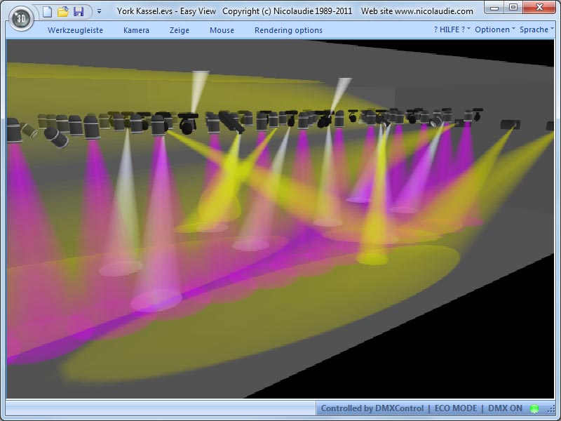The height and width of the screenshot is (421, 561).
Task: Open the ? HILFE ? dropdown menu
Action: [x=452, y=29]
